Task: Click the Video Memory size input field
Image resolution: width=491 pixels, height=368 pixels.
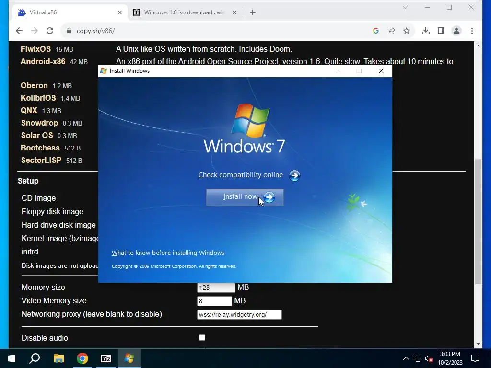Action: [x=214, y=301]
